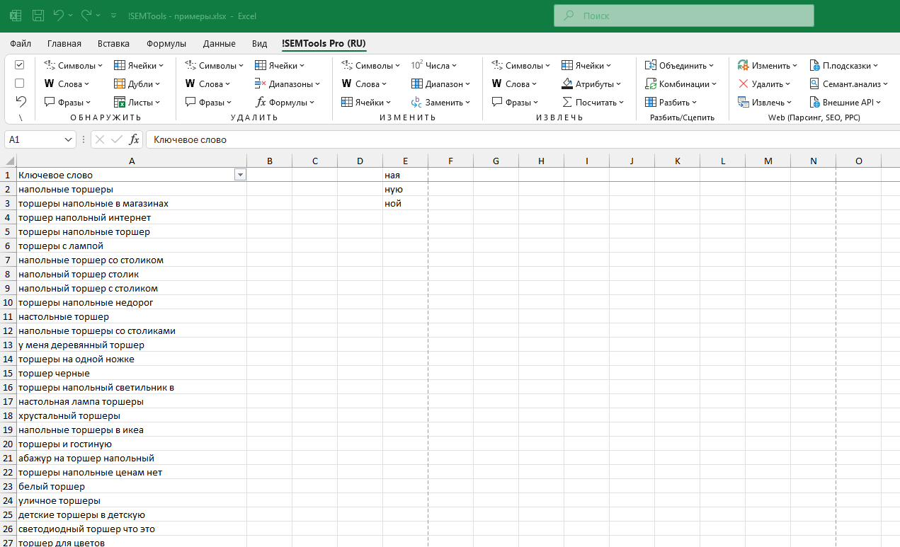Open Дубли tool in ОБНАРУЖИТЬ group

click(138, 84)
